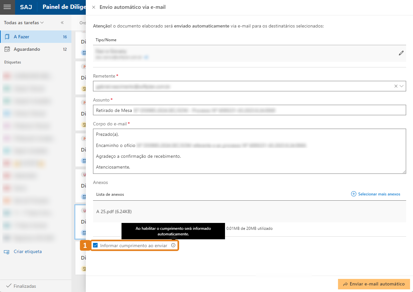Click the plus icon for Selecionar mais anexos
413x292 pixels.
(353, 194)
